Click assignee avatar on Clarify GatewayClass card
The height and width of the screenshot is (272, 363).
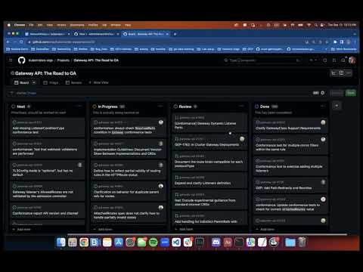click(323, 122)
